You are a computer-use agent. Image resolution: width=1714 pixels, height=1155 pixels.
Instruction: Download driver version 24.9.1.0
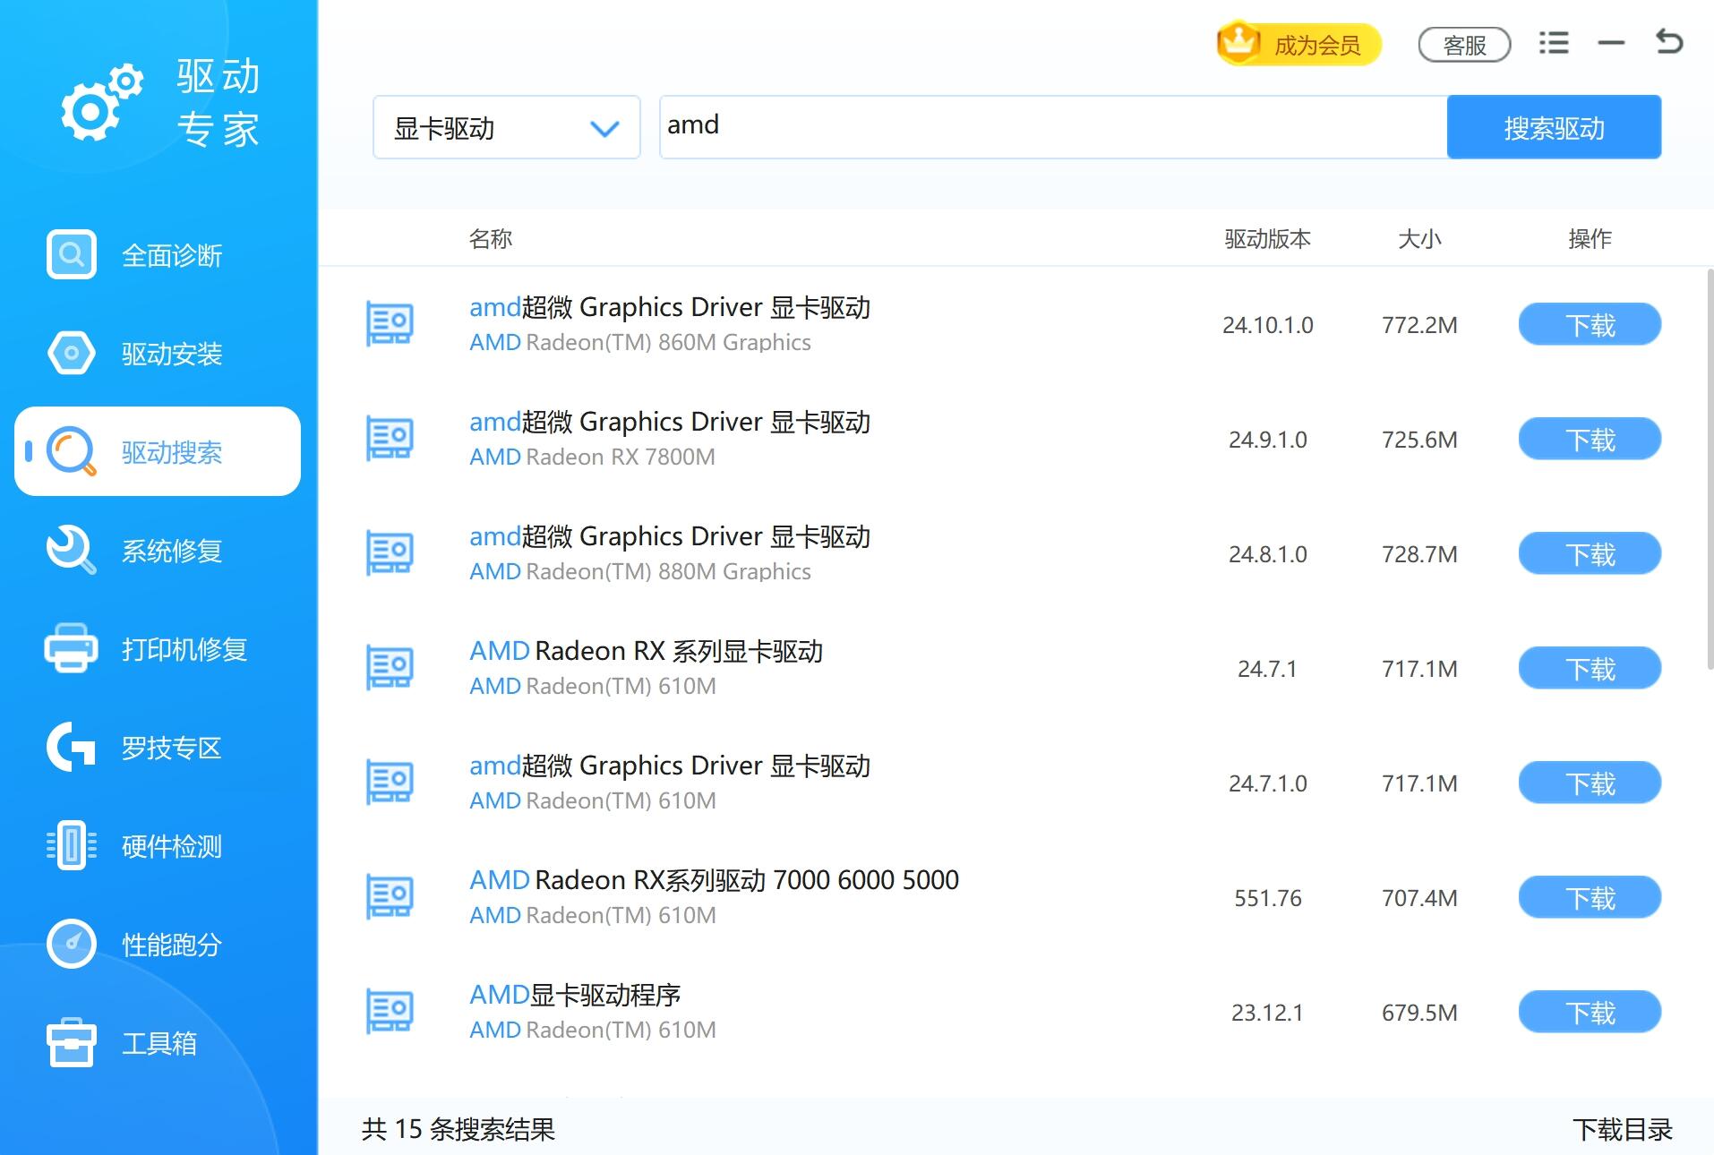tap(1590, 439)
